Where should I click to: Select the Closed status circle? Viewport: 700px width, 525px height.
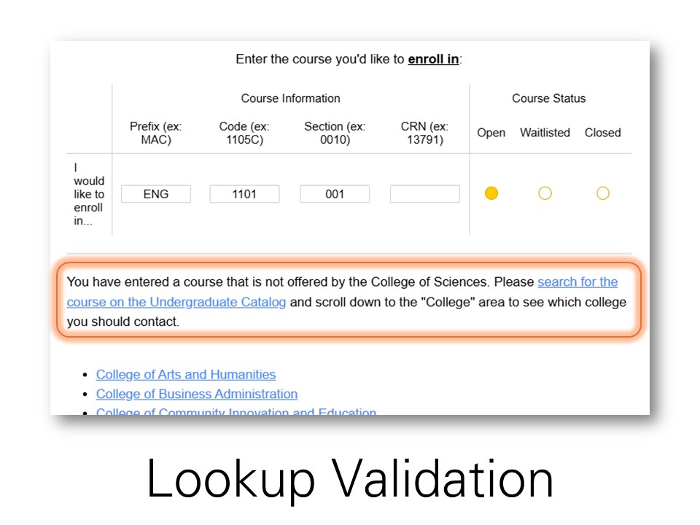[602, 192]
